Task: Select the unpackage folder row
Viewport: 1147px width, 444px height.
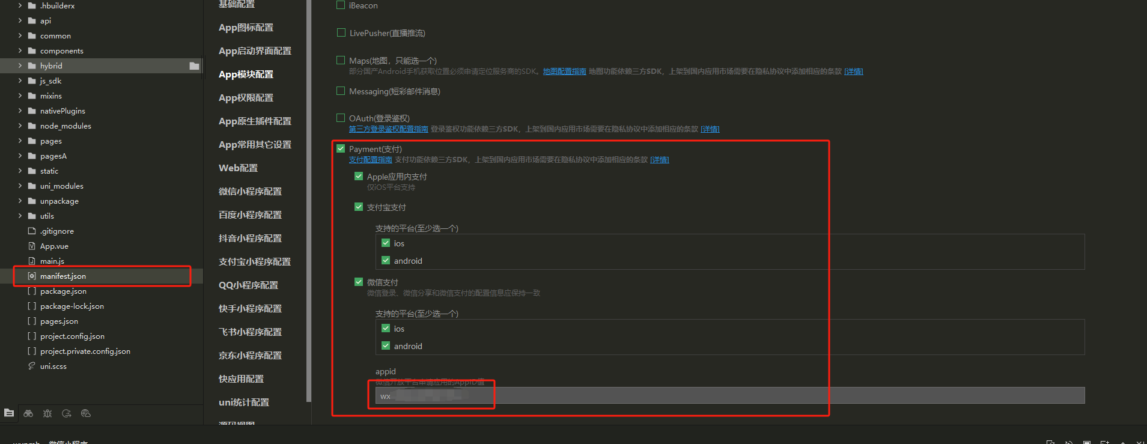Action: [x=102, y=201]
